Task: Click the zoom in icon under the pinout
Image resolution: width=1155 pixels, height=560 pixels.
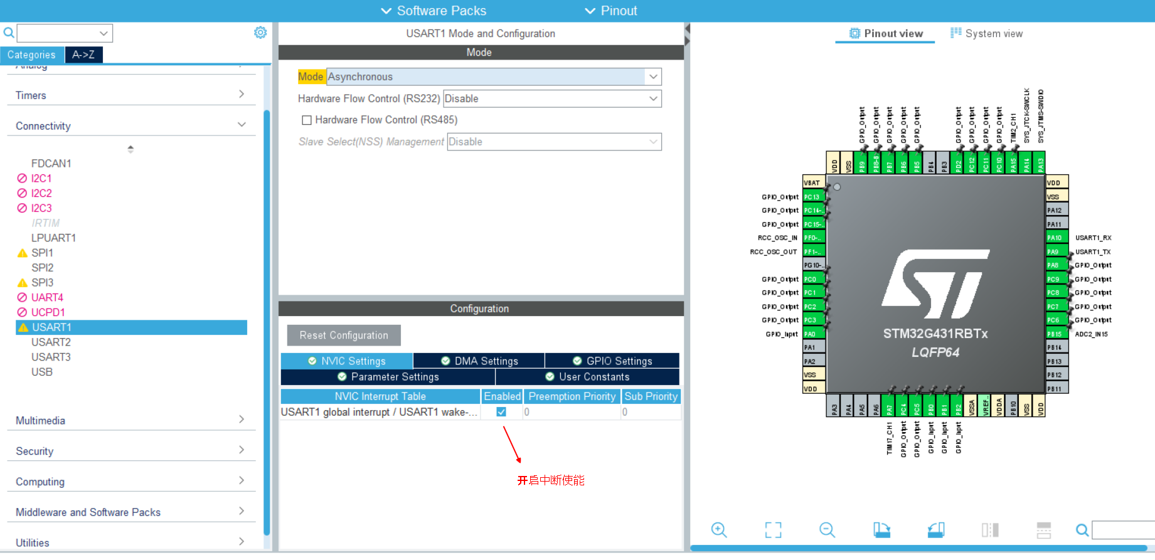Action: [719, 530]
